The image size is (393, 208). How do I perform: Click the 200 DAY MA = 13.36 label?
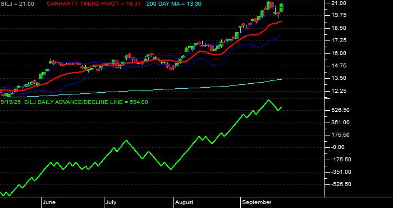173,4
